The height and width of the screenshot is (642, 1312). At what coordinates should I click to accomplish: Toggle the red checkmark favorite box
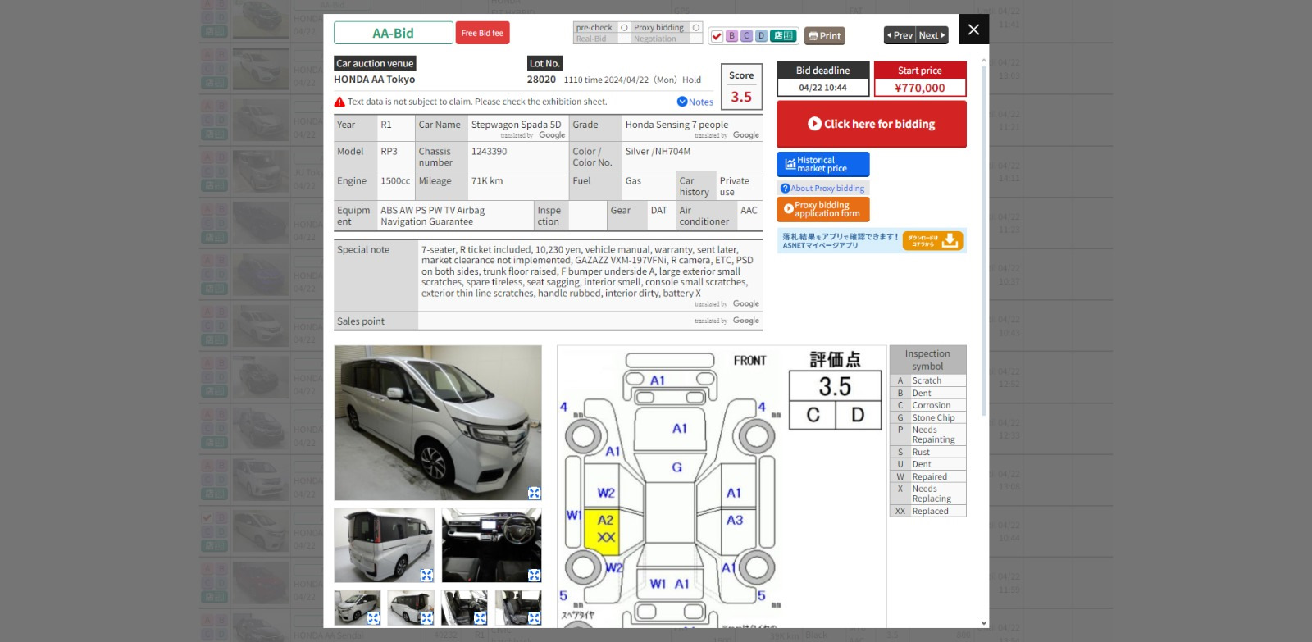coord(717,36)
